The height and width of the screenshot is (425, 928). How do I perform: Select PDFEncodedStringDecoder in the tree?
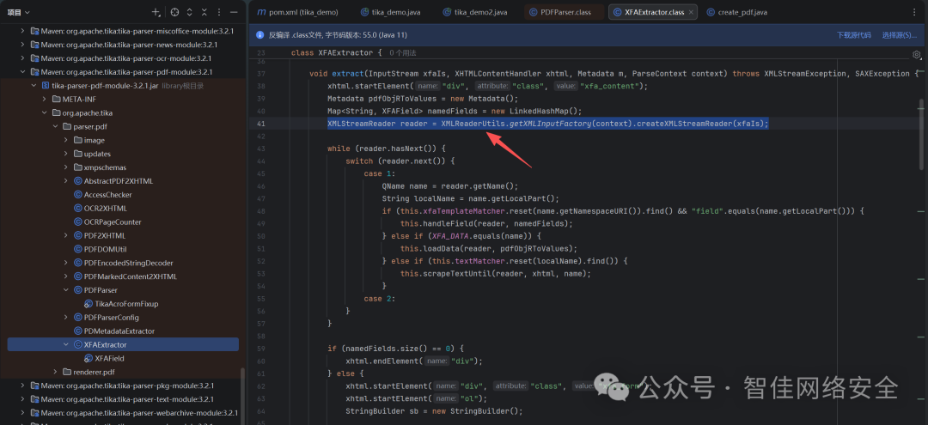pyautogui.click(x=128, y=263)
